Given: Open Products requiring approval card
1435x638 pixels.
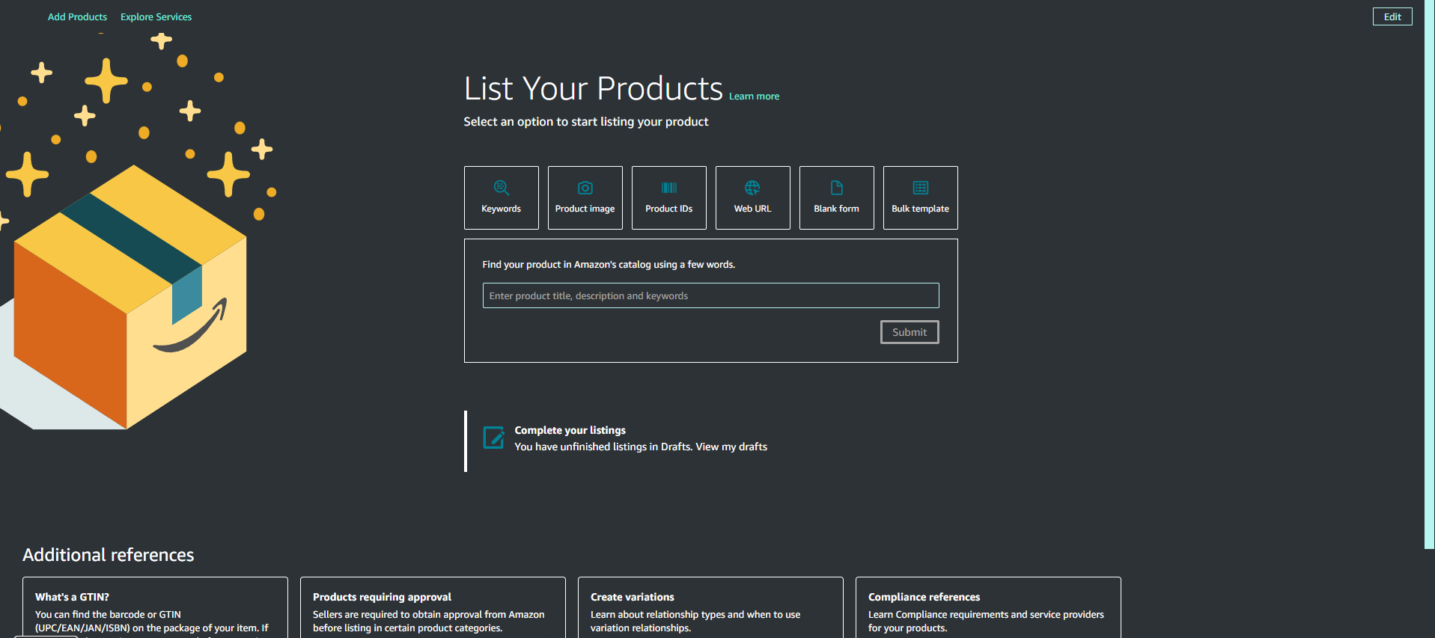Looking at the screenshot, I should [x=433, y=607].
